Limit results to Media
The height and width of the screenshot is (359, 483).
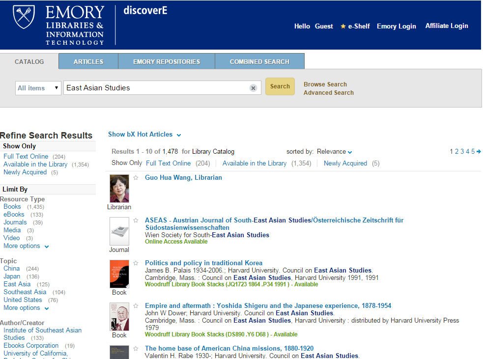click(x=12, y=230)
